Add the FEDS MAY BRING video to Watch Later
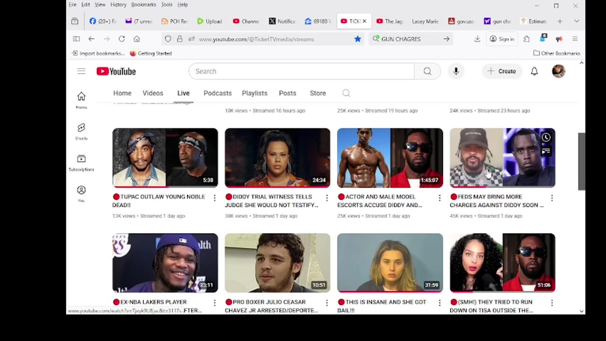 tap(546, 137)
